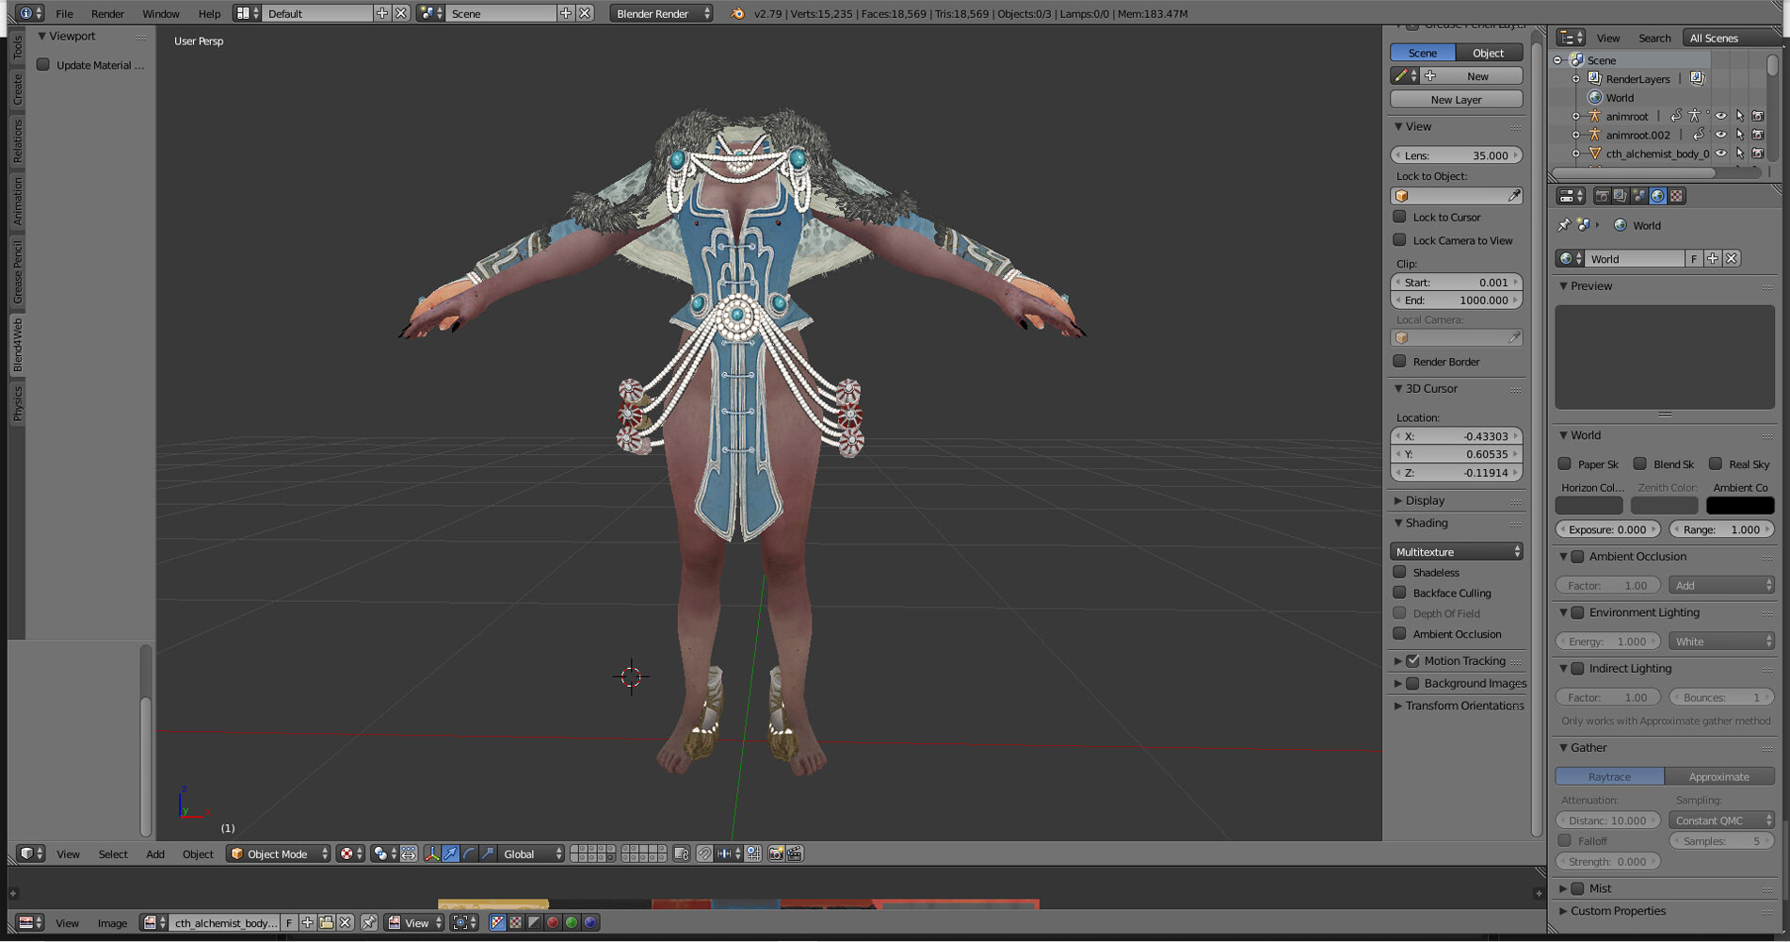1790x942 pixels.
Task: Delete the Default screen layout
Action: click(401, 13)
